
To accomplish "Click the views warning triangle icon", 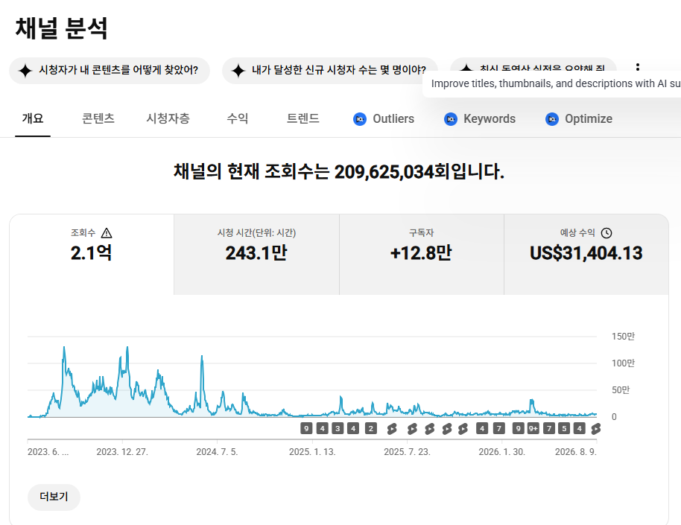I will [107, 233].
